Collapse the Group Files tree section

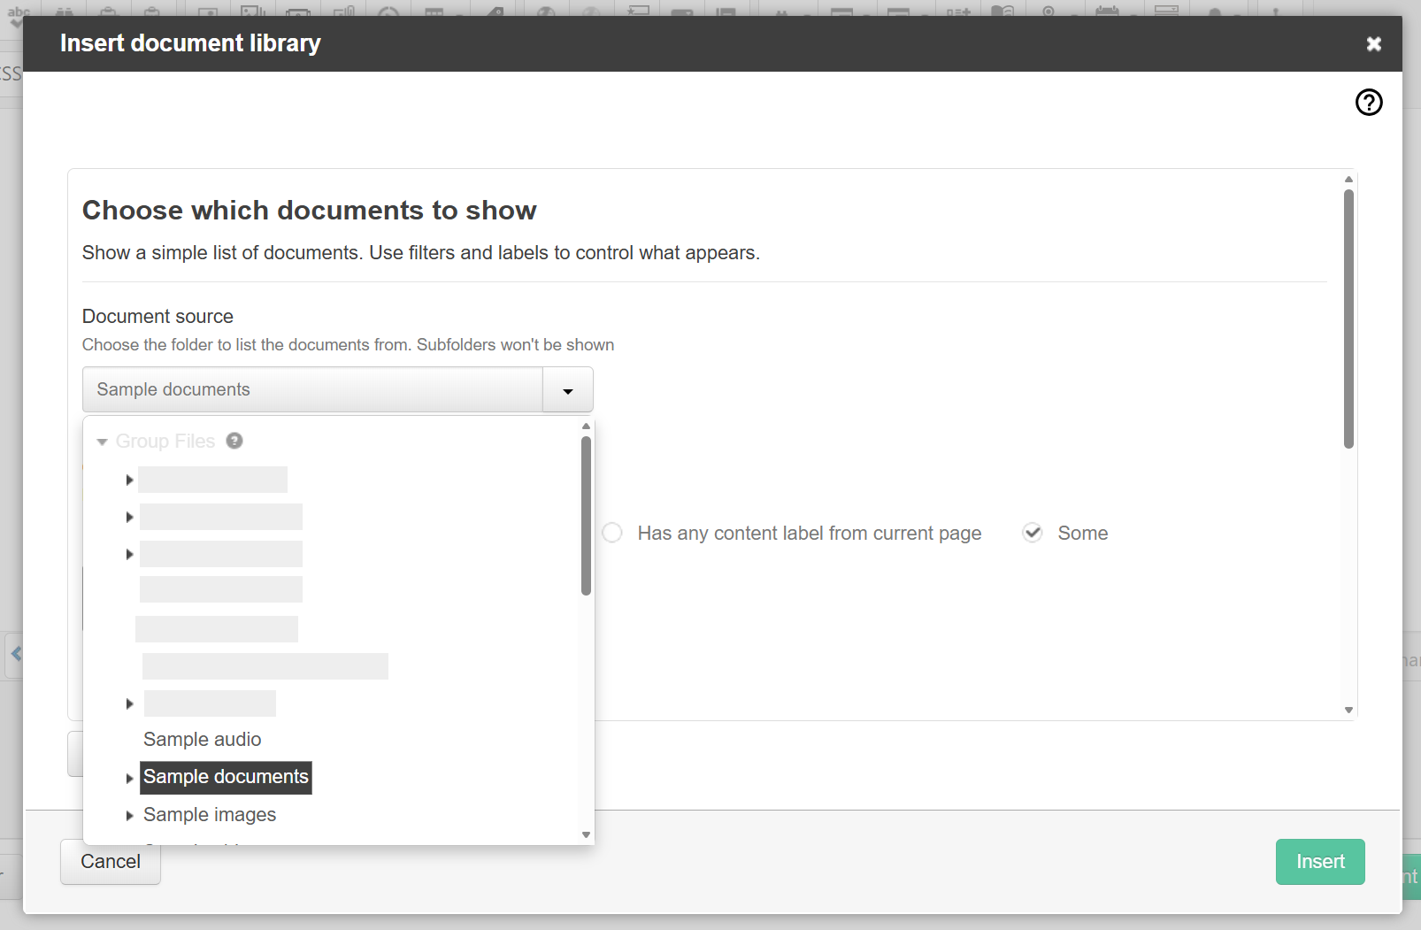coord(103,441)
